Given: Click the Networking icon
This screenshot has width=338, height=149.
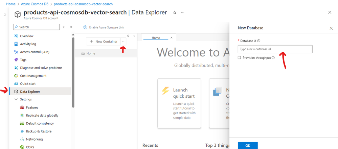Looking at the screenshot, I should (x=22, y=139).
